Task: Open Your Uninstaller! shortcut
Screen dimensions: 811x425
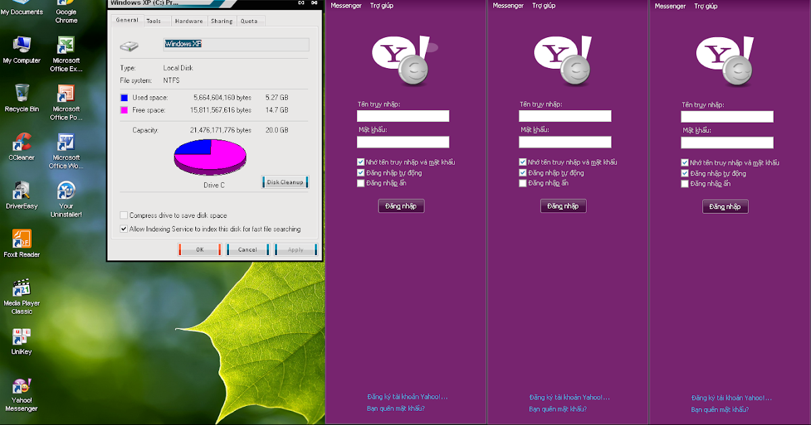Action: tap(66, 200)
